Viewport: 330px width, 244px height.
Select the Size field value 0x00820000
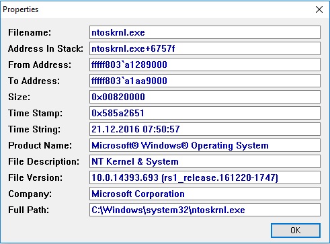pos(205,97)
